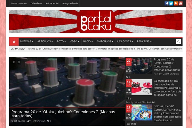
Task: Open Sobre nosotros page
Action: tap(19, 4)
